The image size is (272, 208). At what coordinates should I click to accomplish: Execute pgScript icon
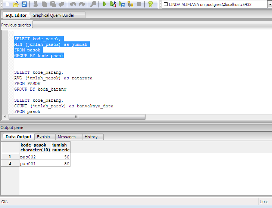pos(113,4)
